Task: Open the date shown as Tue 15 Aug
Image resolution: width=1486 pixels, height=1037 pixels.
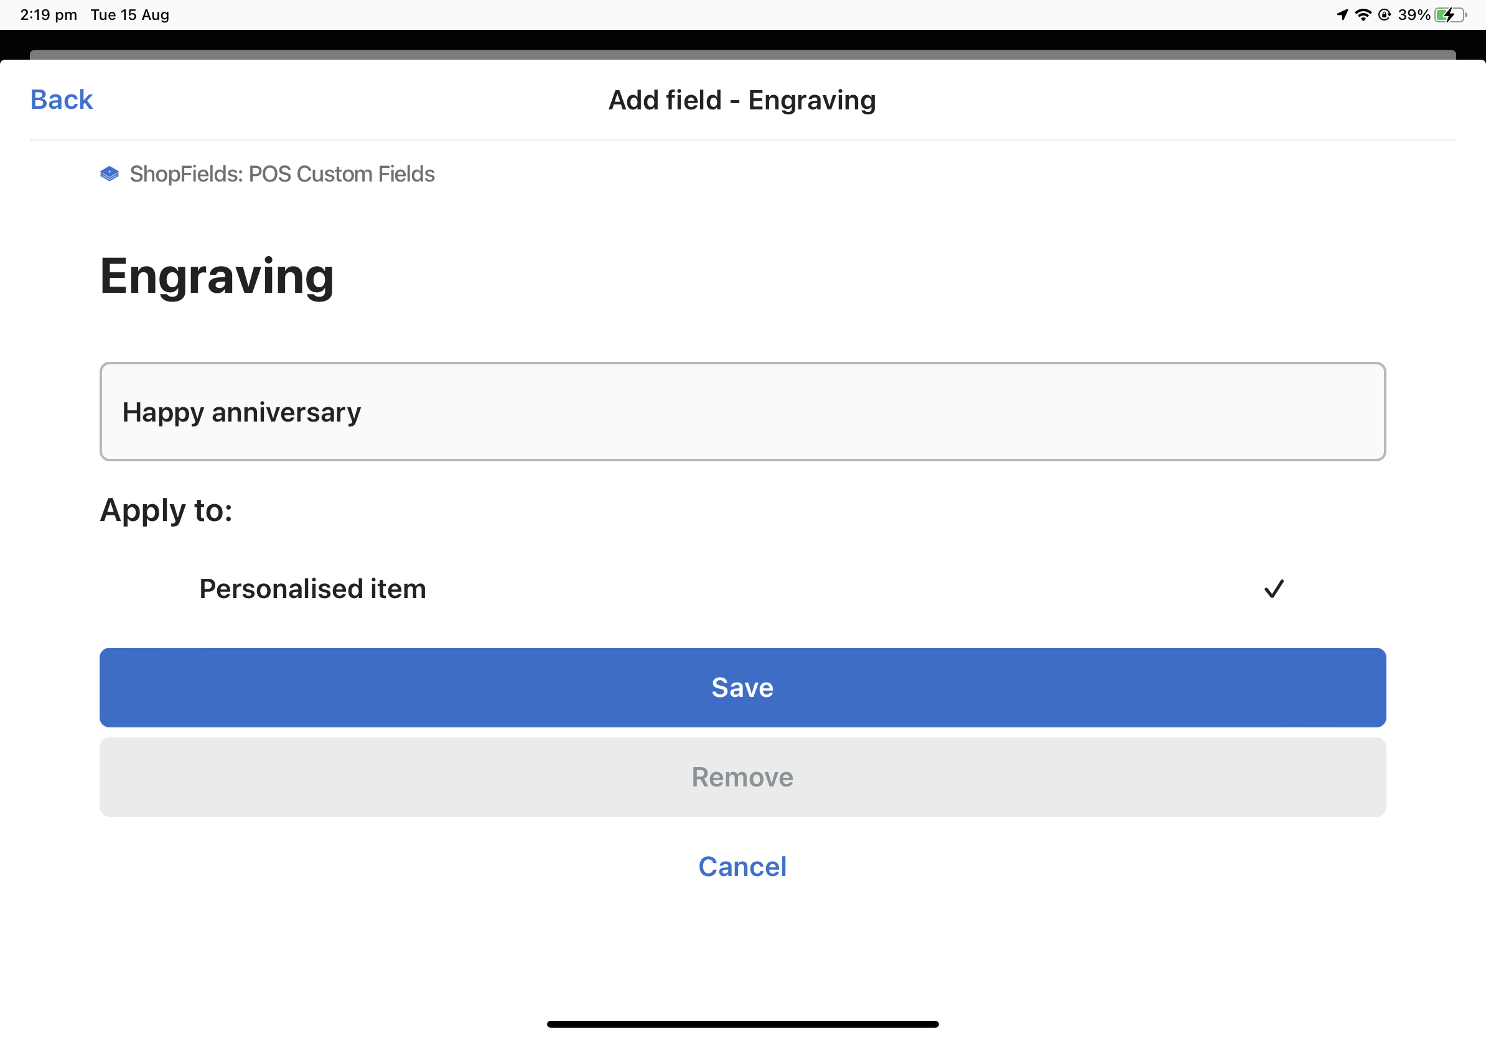Action: 129,14
